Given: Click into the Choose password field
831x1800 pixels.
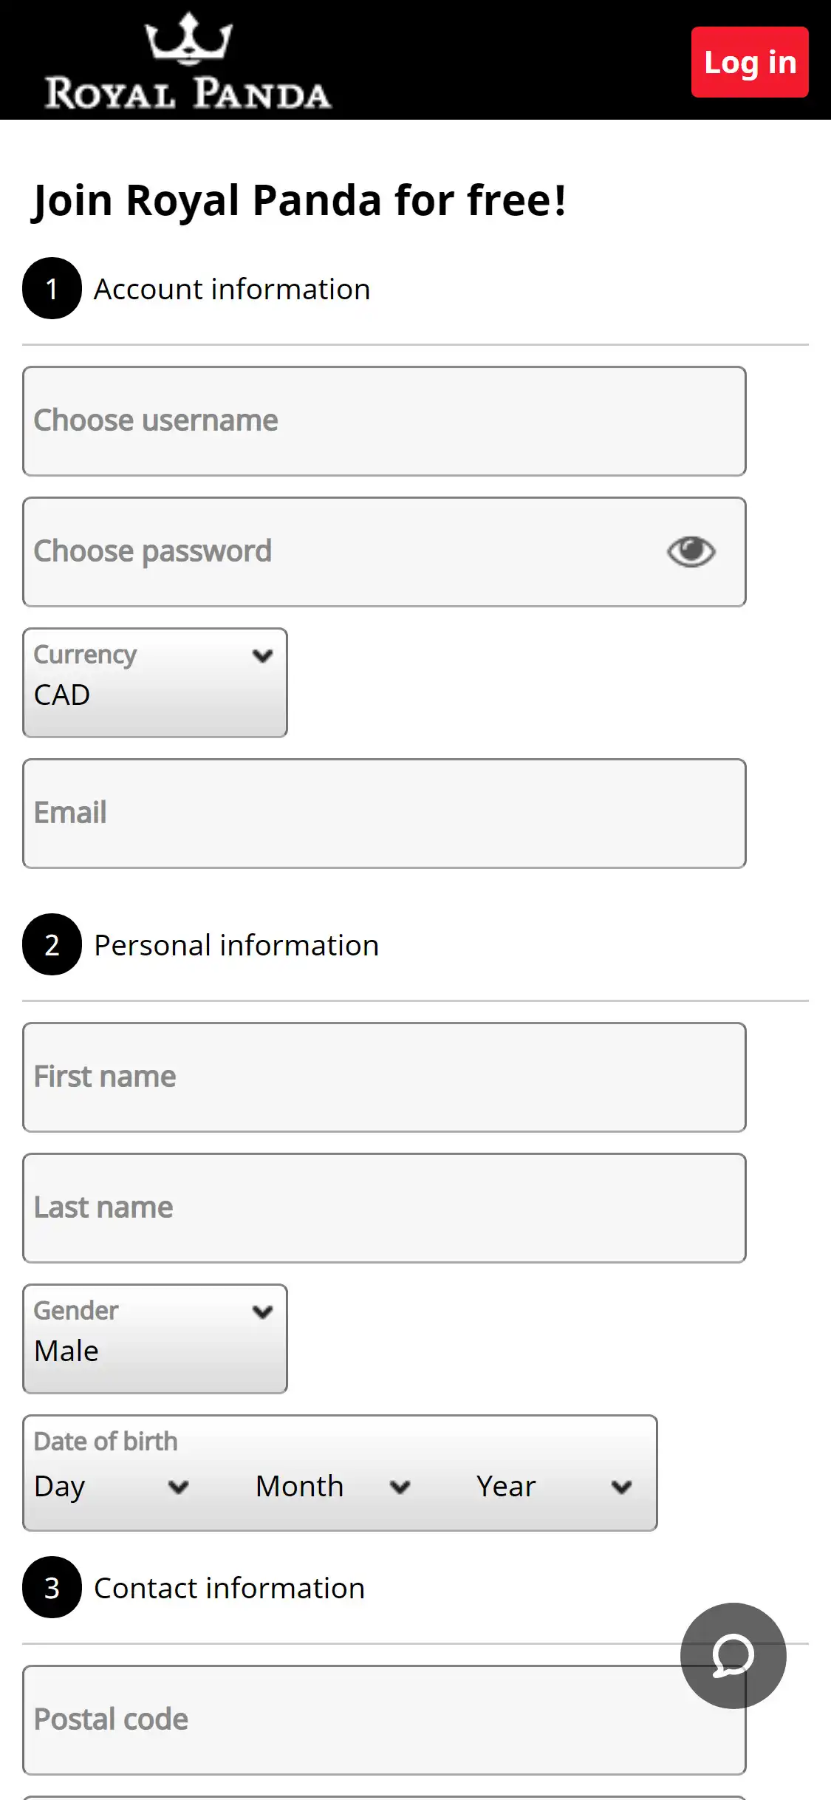Looking at the screenshot, I should click(x=340, y=552).
